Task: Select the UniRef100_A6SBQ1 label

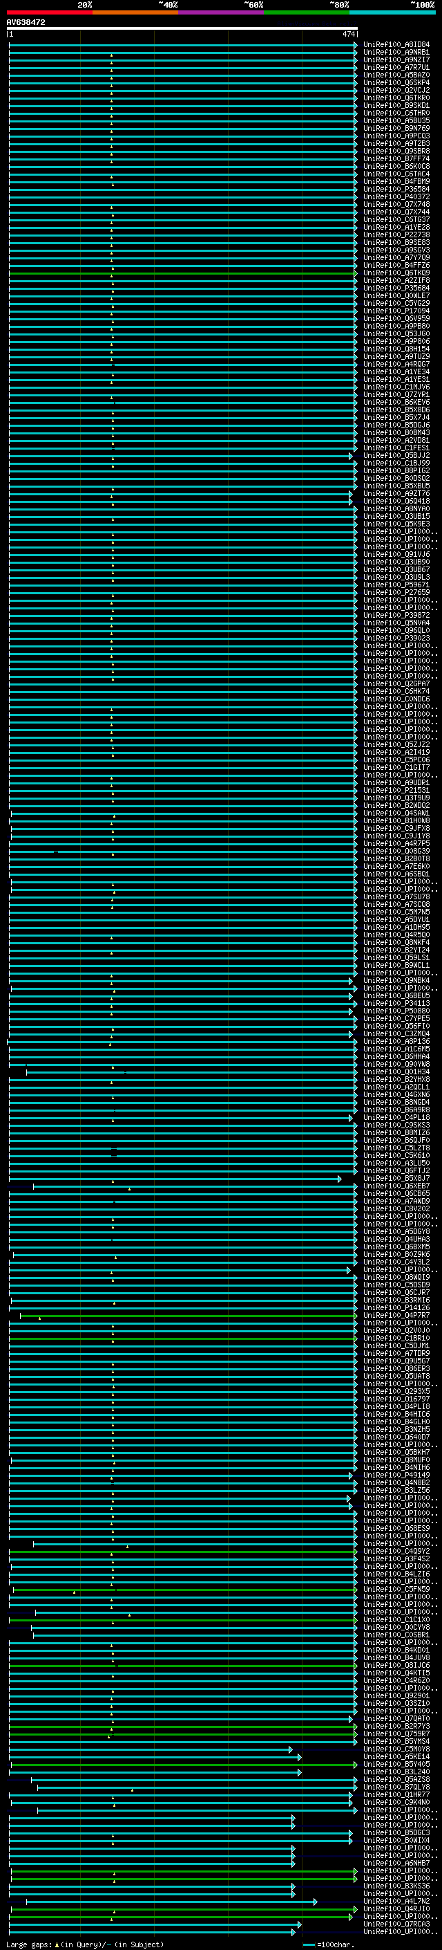Action: (396, 874)
